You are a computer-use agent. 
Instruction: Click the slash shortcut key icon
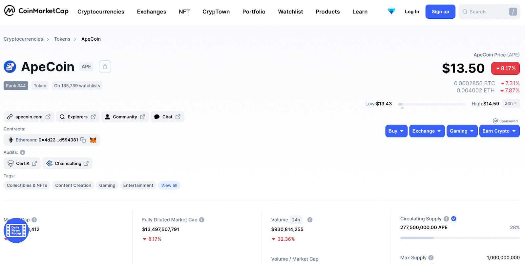(513, 12)
